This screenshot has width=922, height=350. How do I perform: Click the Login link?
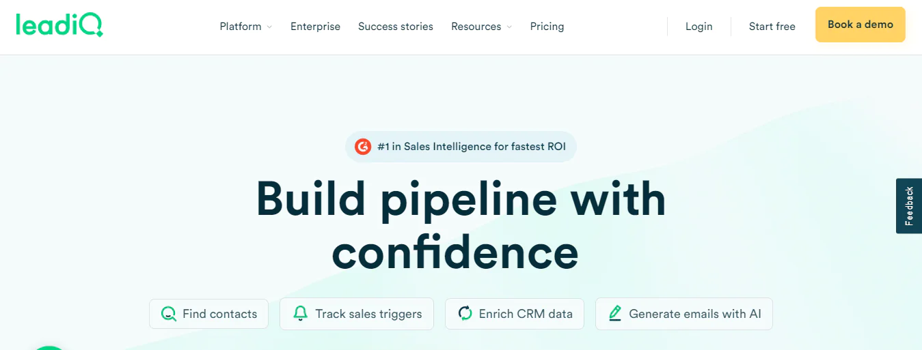699,27
